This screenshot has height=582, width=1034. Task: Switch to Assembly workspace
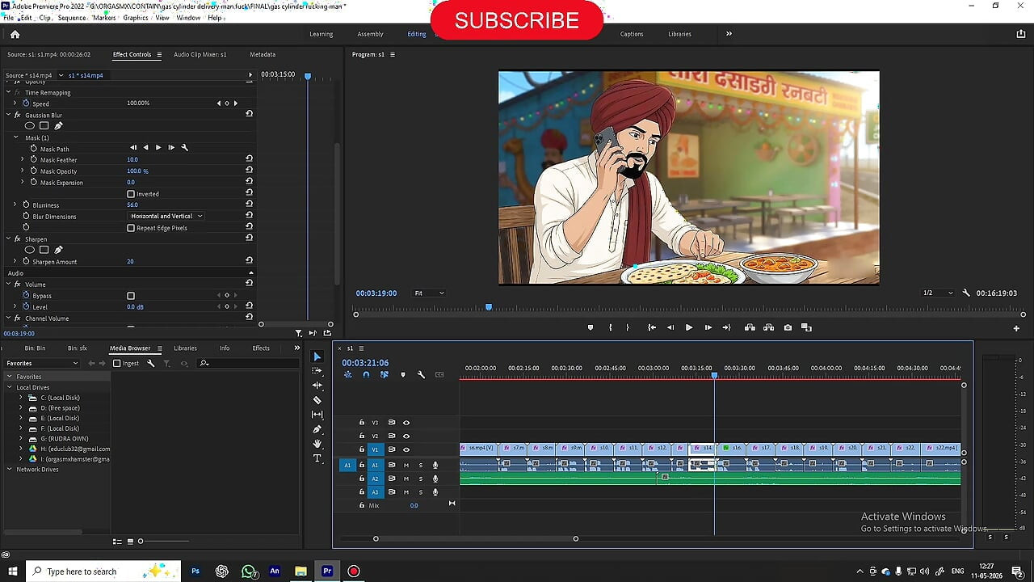coord(370,34)
